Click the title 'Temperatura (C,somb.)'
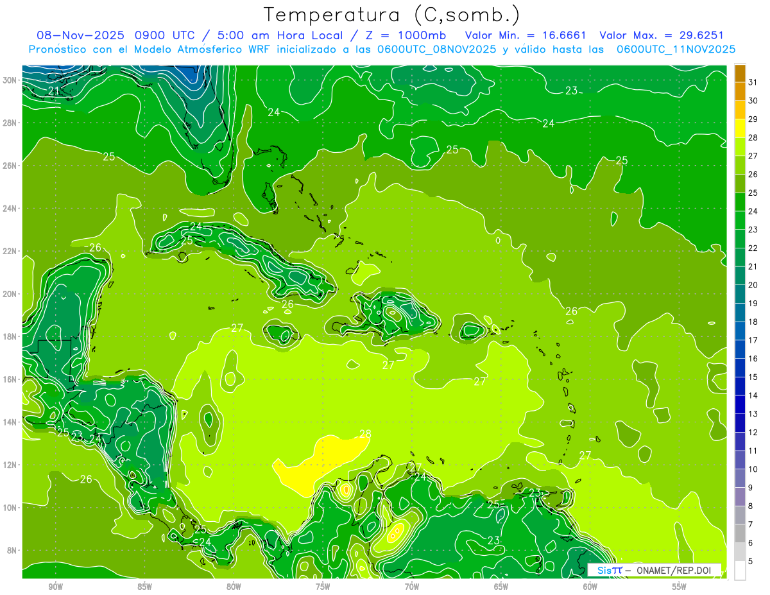 392,15
